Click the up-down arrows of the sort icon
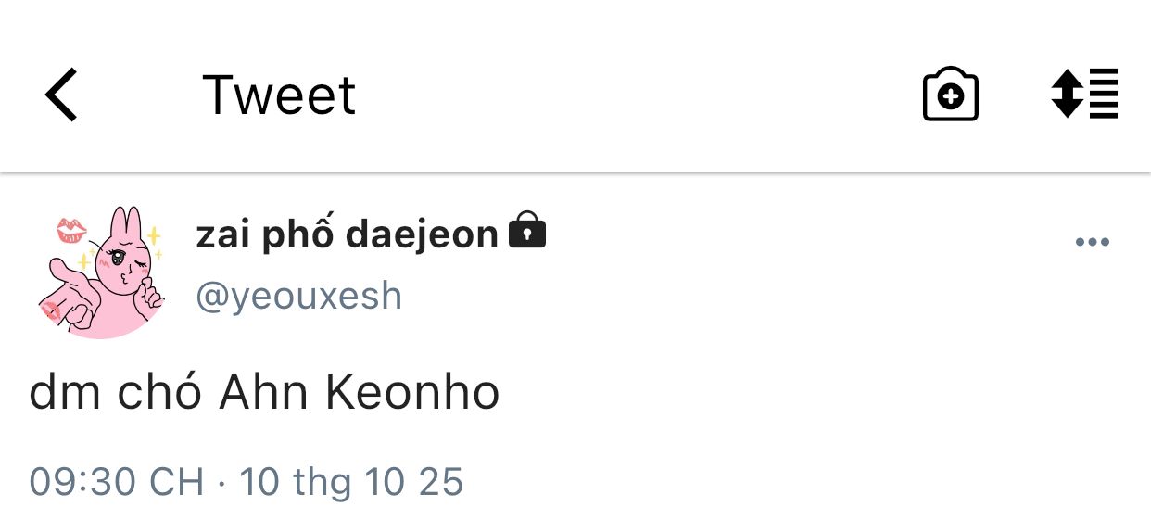This screenshot has width=1151, height=532. tap(1067, 95)
